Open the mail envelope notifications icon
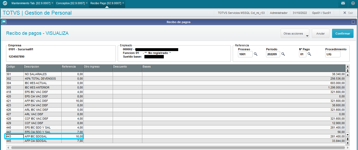Viewport: 358px width, 150px height. pos(343,3)
